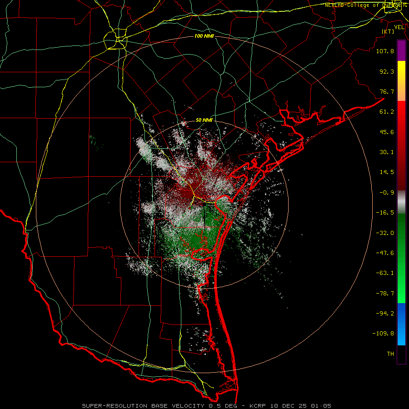Image resolution: width=409 pixels, height=409 pixels.
Task: Click the yellow-orange segment of the color bar
Action: [401, 81]
